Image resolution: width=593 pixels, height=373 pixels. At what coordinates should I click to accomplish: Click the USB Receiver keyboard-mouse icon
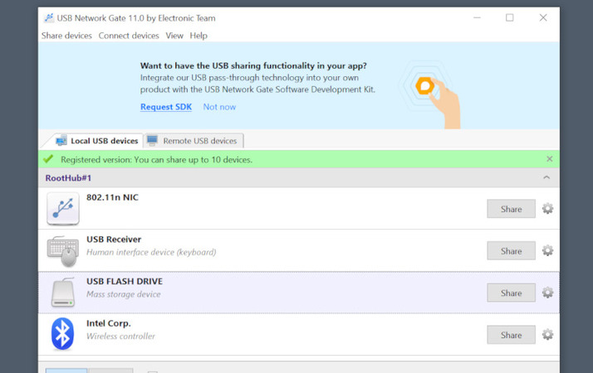pos(63,251)
